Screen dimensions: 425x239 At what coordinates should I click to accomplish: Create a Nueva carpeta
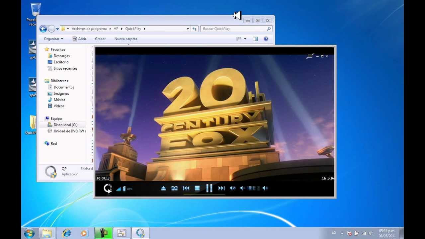(x=126, y=39)
